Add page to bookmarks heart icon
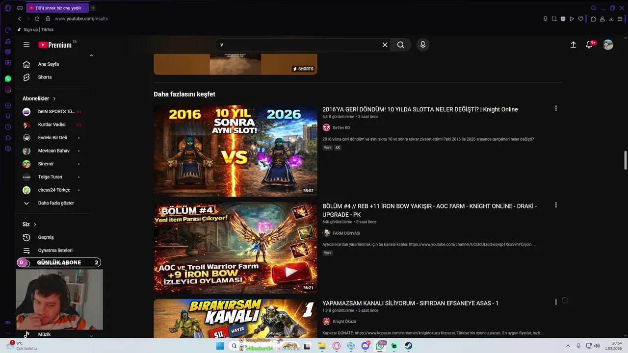This screenshot has width=628, height=353. tap(581, 19)
